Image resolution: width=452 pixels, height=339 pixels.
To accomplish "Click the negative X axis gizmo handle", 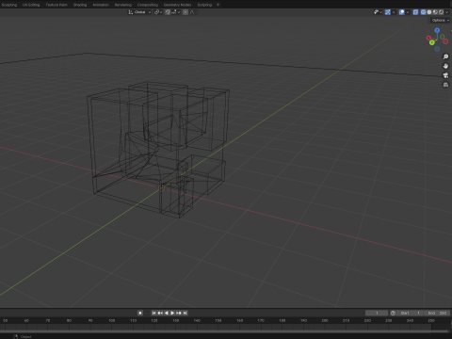I will click(445, 41).
